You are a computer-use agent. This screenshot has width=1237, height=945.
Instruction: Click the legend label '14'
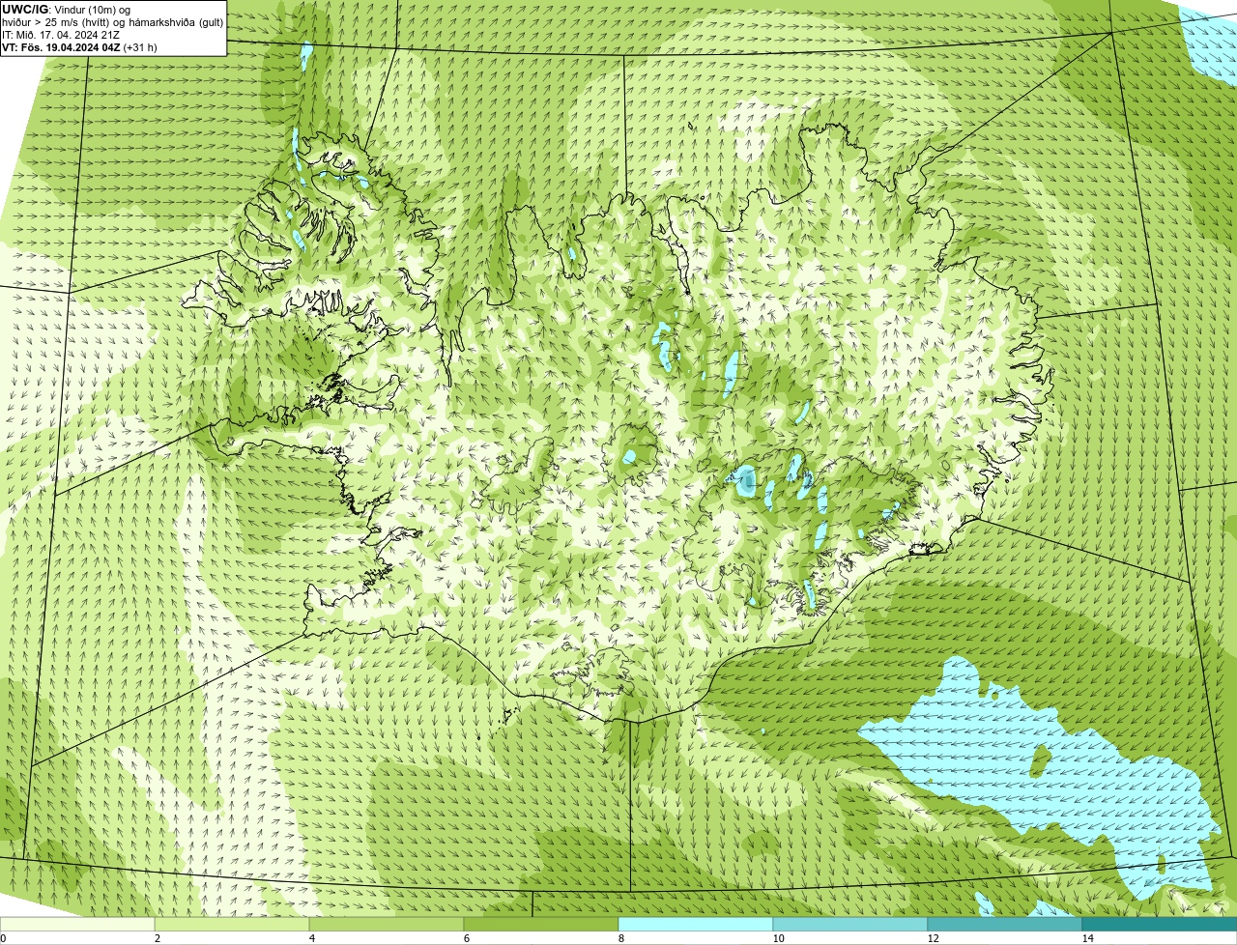click(x=1087, y=938)
